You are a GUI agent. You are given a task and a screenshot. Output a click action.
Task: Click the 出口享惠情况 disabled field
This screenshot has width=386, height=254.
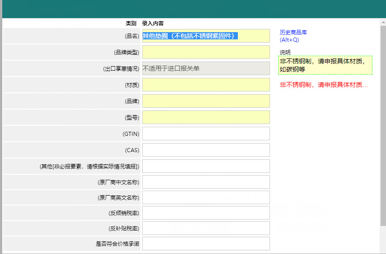pyautogui.click(x=206, y=68)
